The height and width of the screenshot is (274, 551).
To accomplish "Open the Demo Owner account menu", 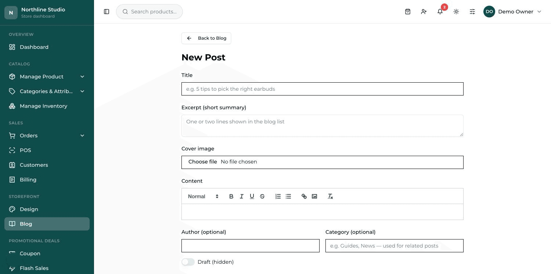I will [512, 12].
